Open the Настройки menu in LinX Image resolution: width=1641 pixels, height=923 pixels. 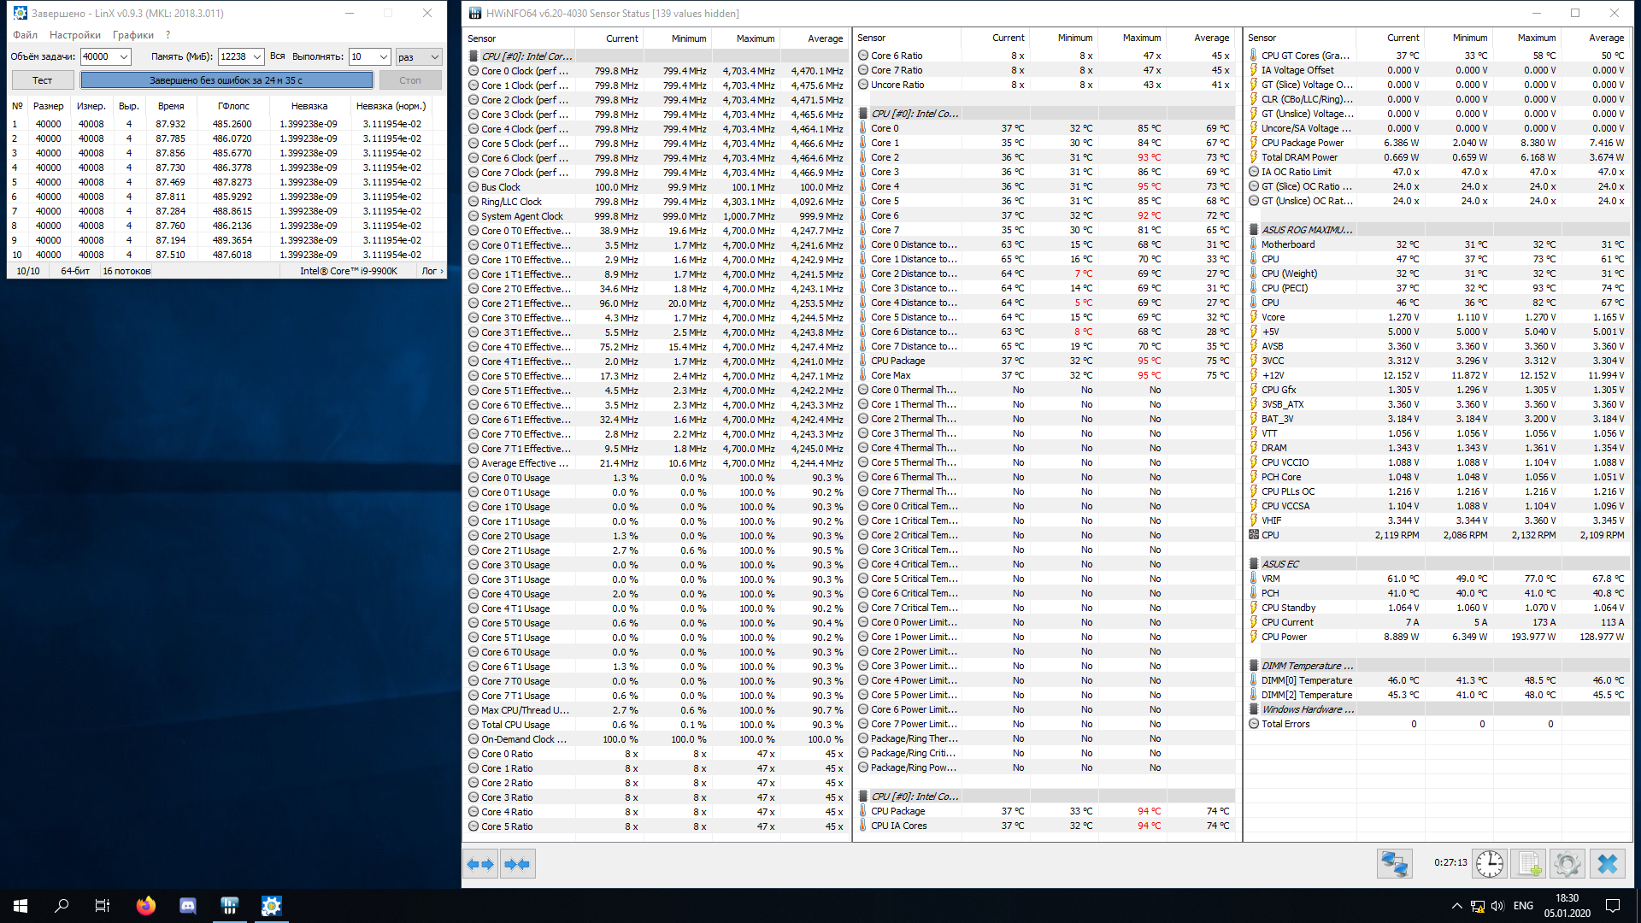coord(75,35)
